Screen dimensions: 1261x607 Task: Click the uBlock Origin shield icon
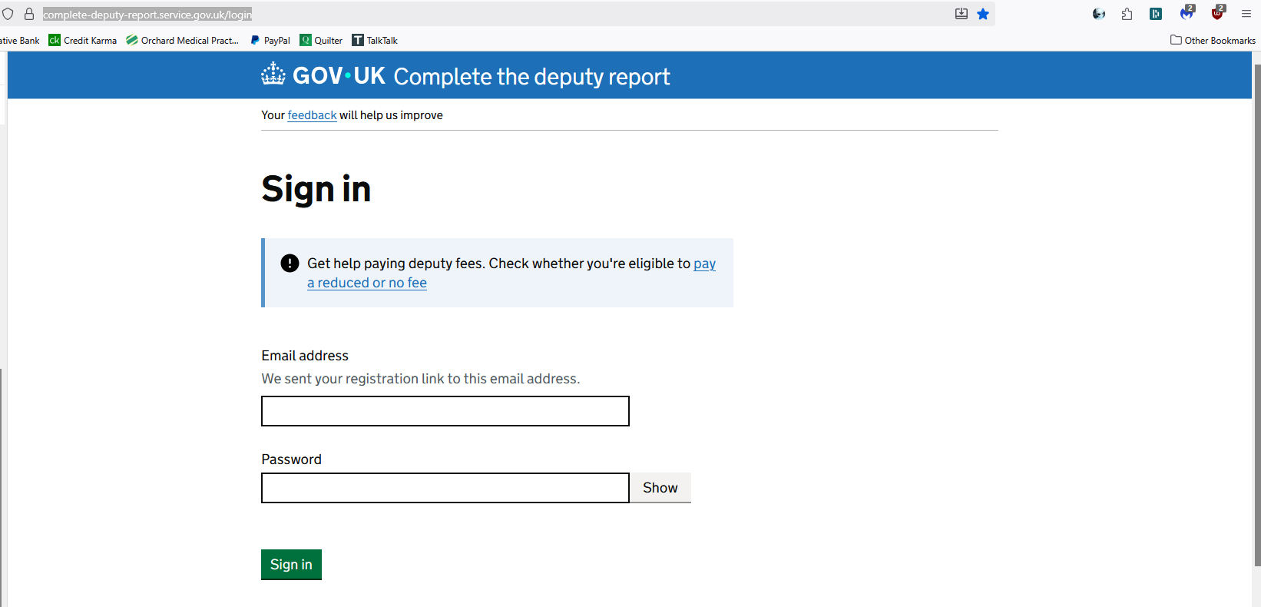[1217, 14]
